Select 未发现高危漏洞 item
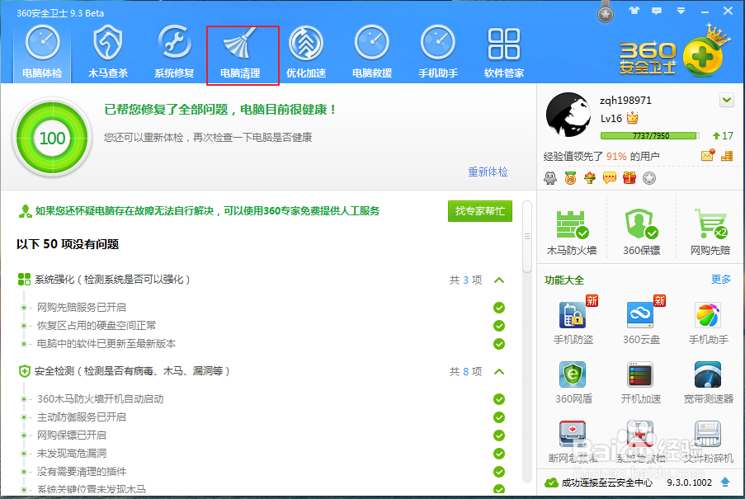The image size is (745, 499). pos(72,454)
